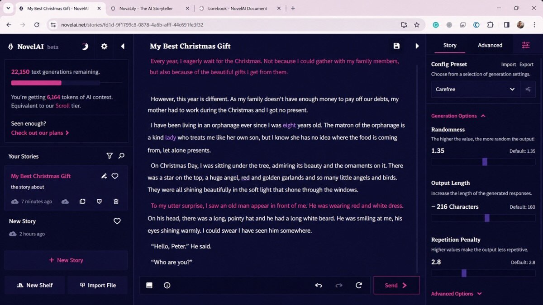
Task: Bookmark this page with the star icon
Action: coord(417,25)
